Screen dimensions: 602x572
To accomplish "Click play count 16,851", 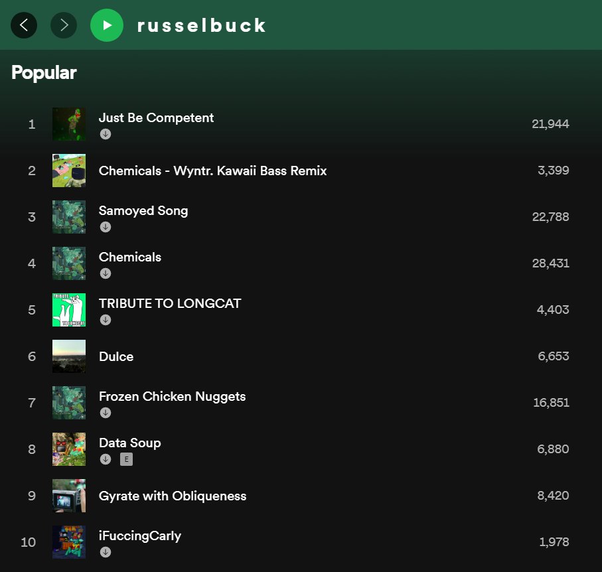I will pyautogui.click(x=552, y=403).
